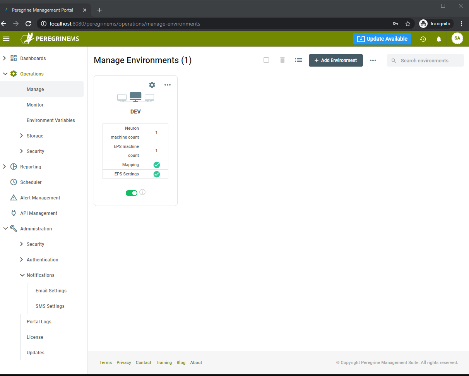This screenshot has height=376, width=469.
Task: Click the Update Available button
Action: (x=382, y=39)
